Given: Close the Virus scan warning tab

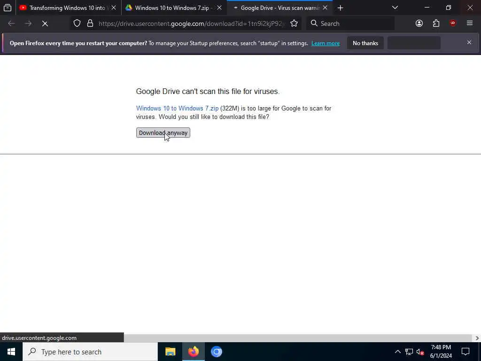Looking at the screenshot, I should tap(325, 8).
